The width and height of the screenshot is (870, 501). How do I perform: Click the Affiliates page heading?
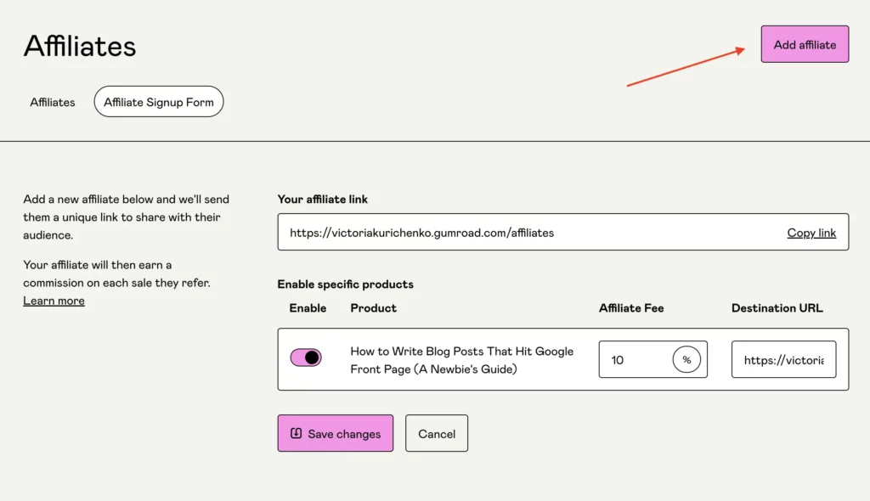[x=80, y=46]
